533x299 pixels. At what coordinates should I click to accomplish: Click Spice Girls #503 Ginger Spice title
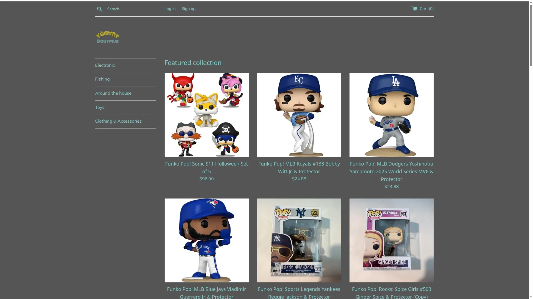(391, 293)
